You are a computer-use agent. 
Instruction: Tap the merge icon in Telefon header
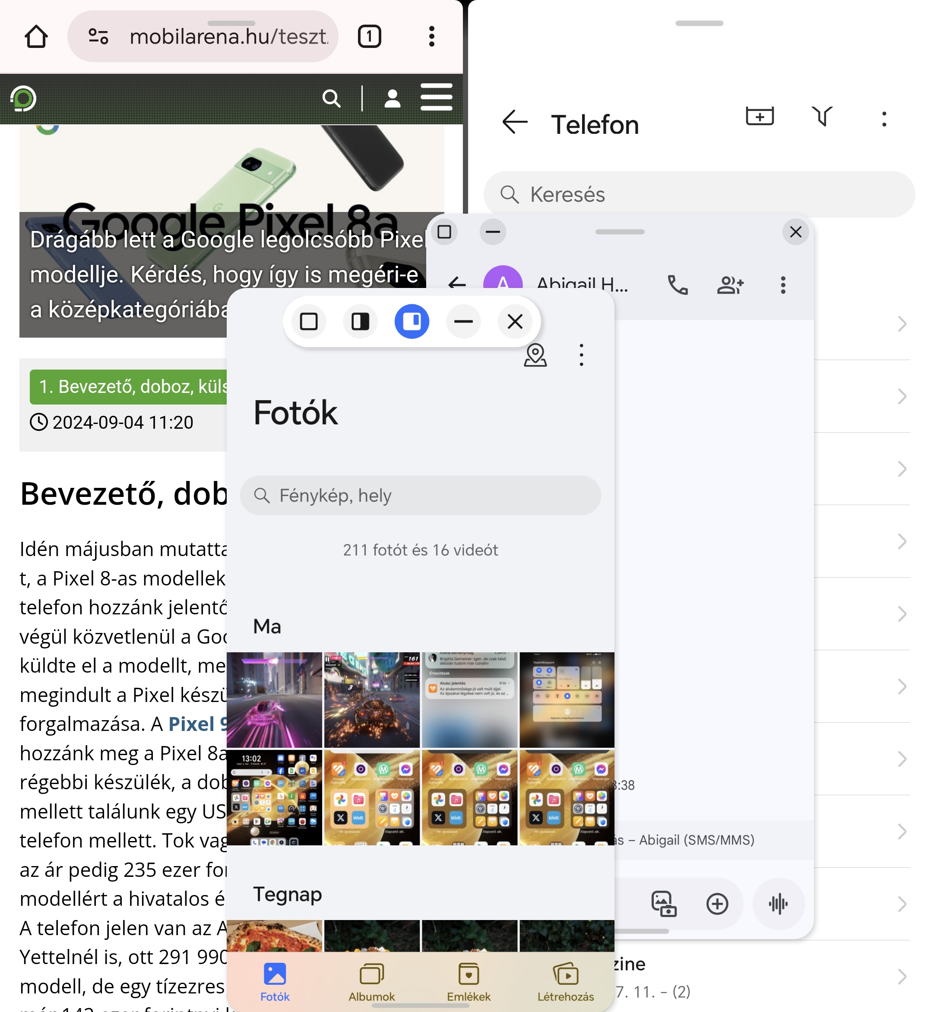[822, 117]
